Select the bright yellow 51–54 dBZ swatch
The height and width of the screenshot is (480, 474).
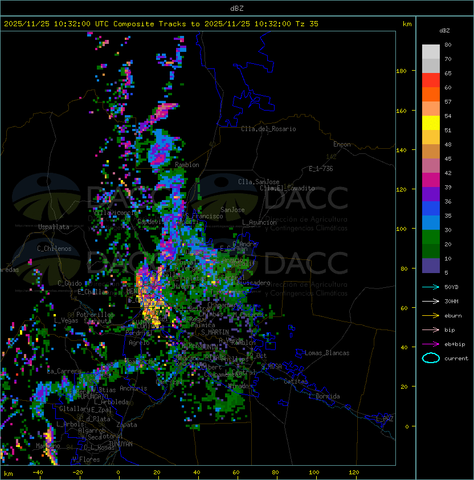[x=431, y=123]
